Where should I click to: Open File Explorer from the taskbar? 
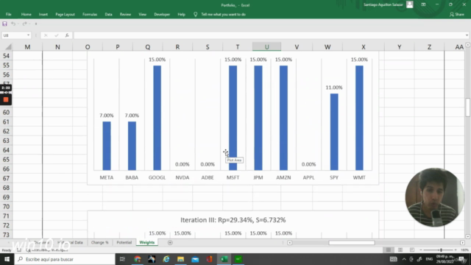180,259
